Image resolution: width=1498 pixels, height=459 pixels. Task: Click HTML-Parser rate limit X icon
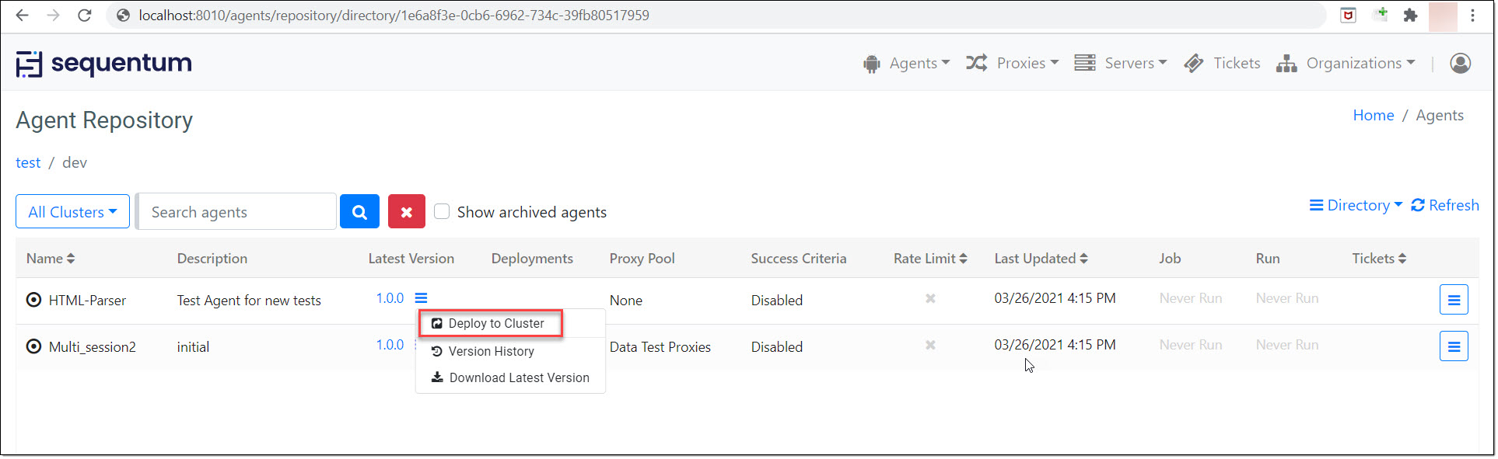pyautogui.click(x=930, y=298)
